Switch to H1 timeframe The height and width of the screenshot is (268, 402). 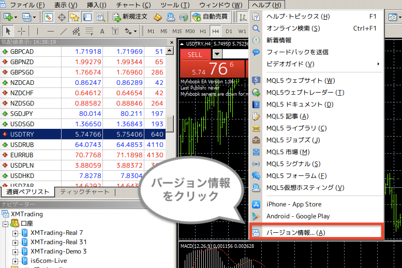coord(203,31)
